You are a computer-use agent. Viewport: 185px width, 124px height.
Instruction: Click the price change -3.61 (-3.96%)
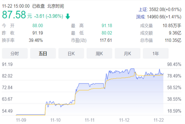[49, 16]
